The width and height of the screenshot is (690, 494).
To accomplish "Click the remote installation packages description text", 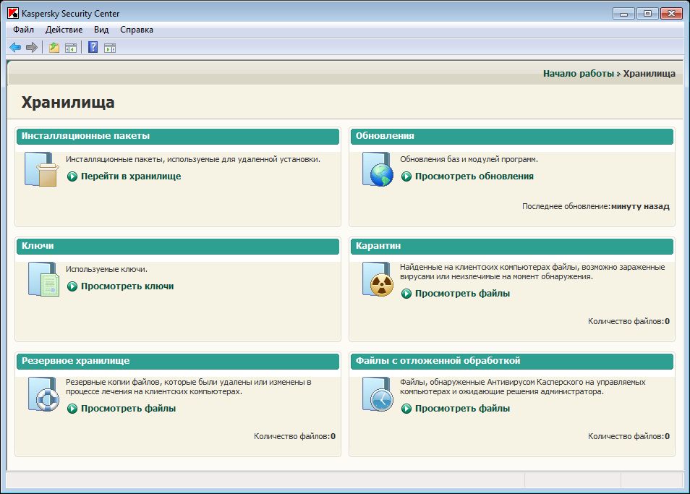I will pos(192,159).
